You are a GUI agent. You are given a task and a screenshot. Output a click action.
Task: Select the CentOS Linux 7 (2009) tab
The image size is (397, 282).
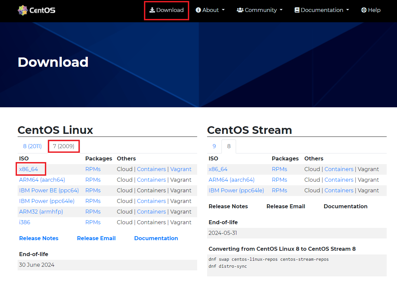point(64,146)
